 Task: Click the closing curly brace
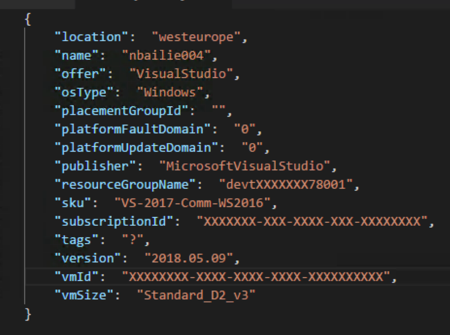pyautogui.click(x=28, y=314)
